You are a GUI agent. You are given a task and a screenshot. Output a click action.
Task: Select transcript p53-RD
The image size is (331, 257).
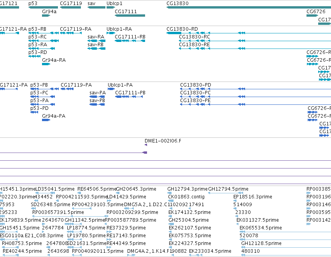click(38, 52)
